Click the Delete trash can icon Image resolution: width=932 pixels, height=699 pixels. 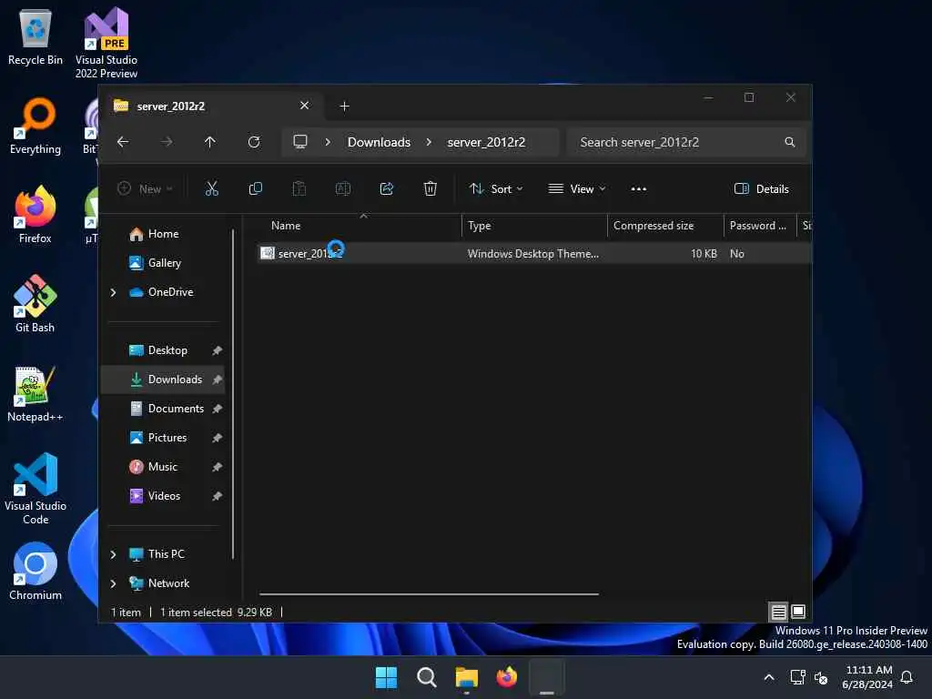[x=431, y=189]
